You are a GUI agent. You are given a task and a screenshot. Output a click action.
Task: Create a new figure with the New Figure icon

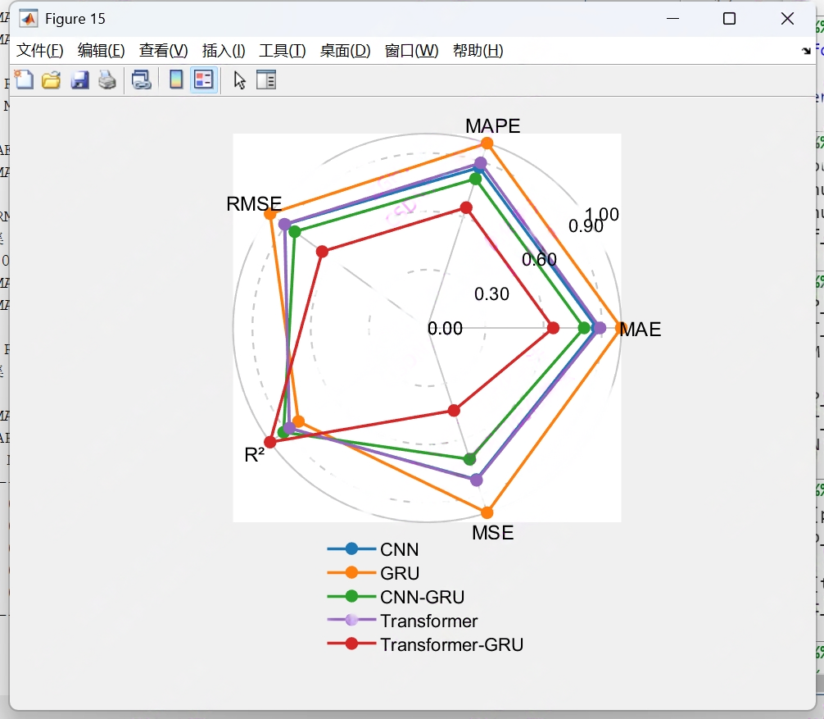[25, 80]
